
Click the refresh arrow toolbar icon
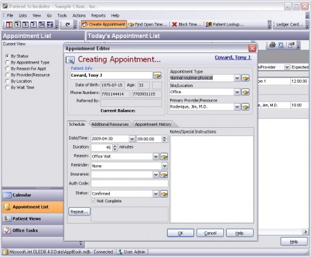pyautogui.click(x=68, y=24)
